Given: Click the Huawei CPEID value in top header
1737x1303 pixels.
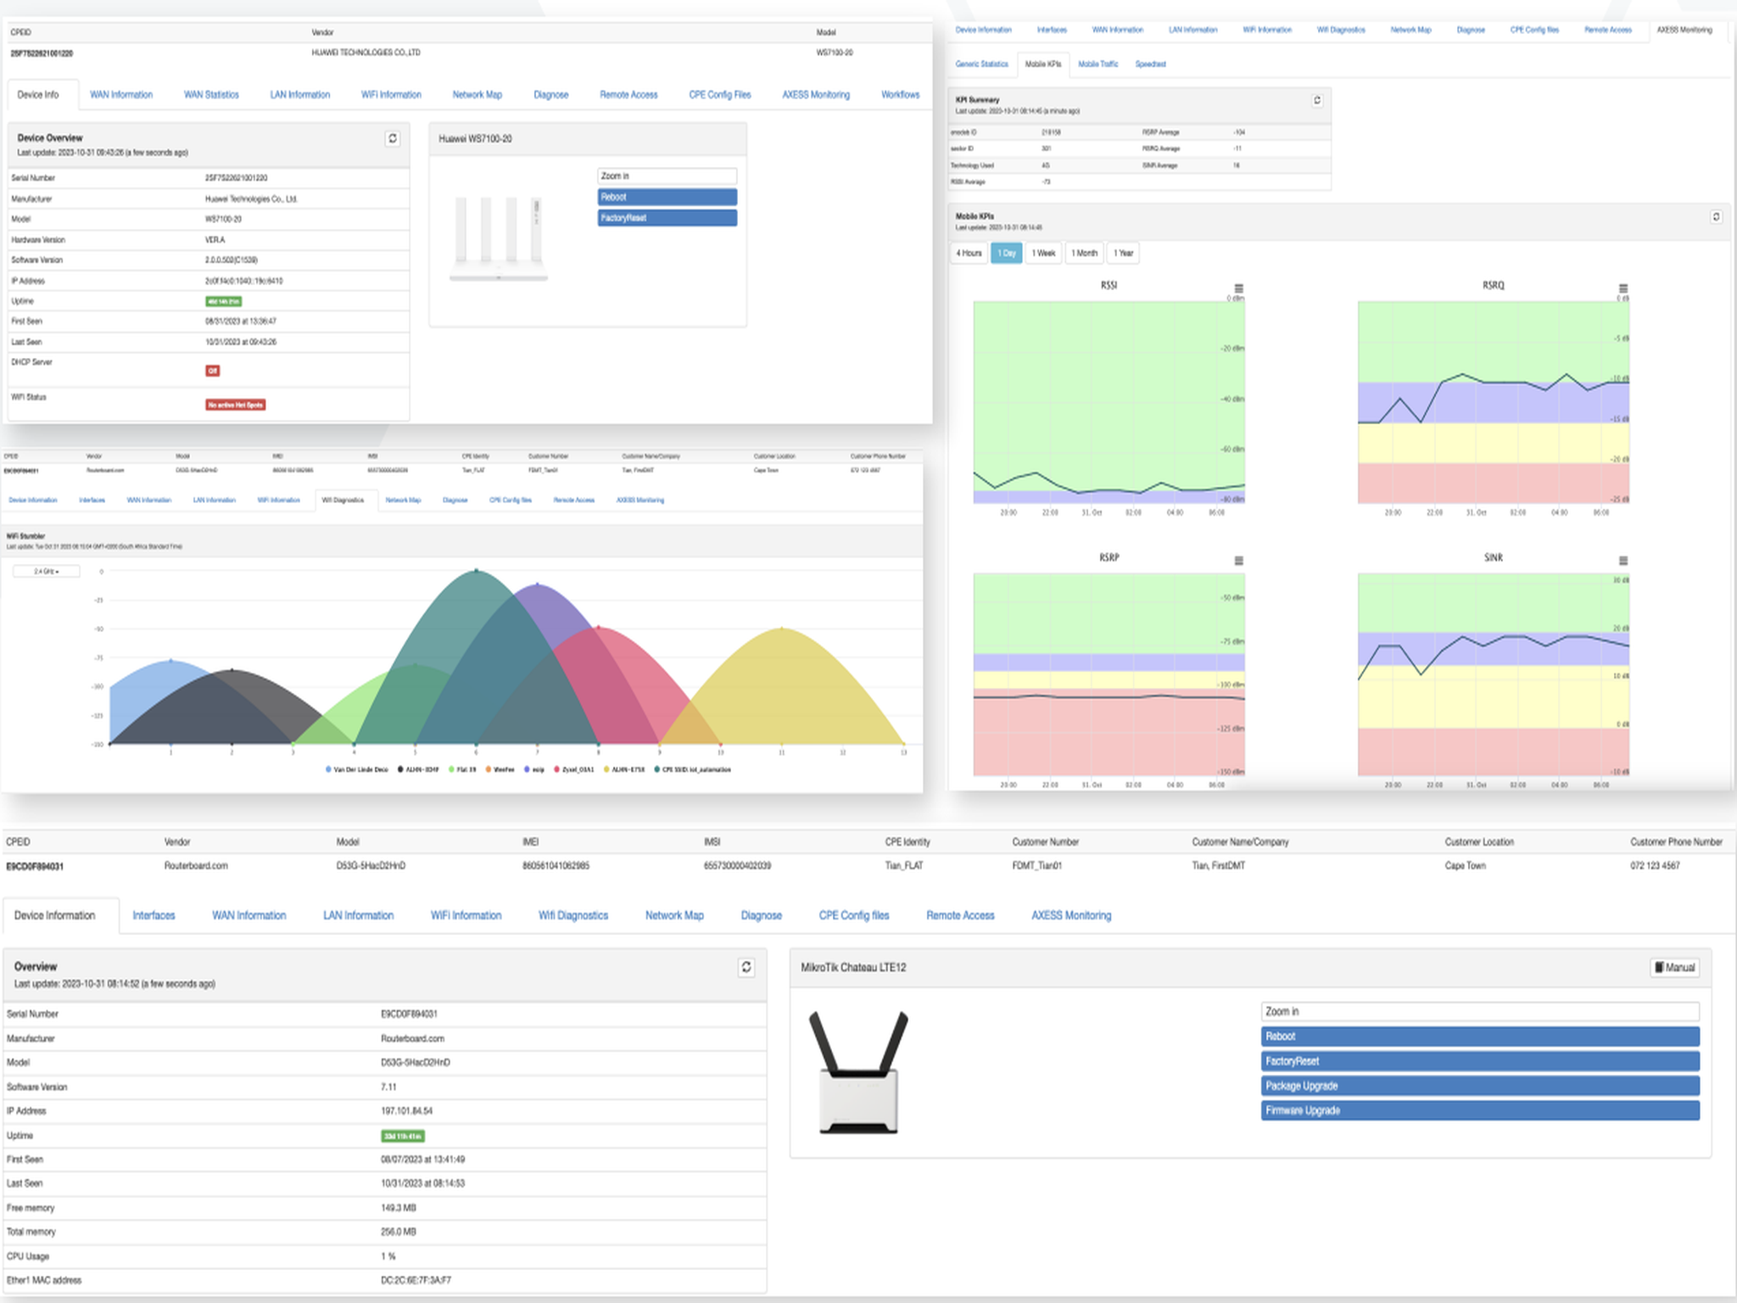Looking at the screenshot, I should pyautogui.click(x=42, y=53).
